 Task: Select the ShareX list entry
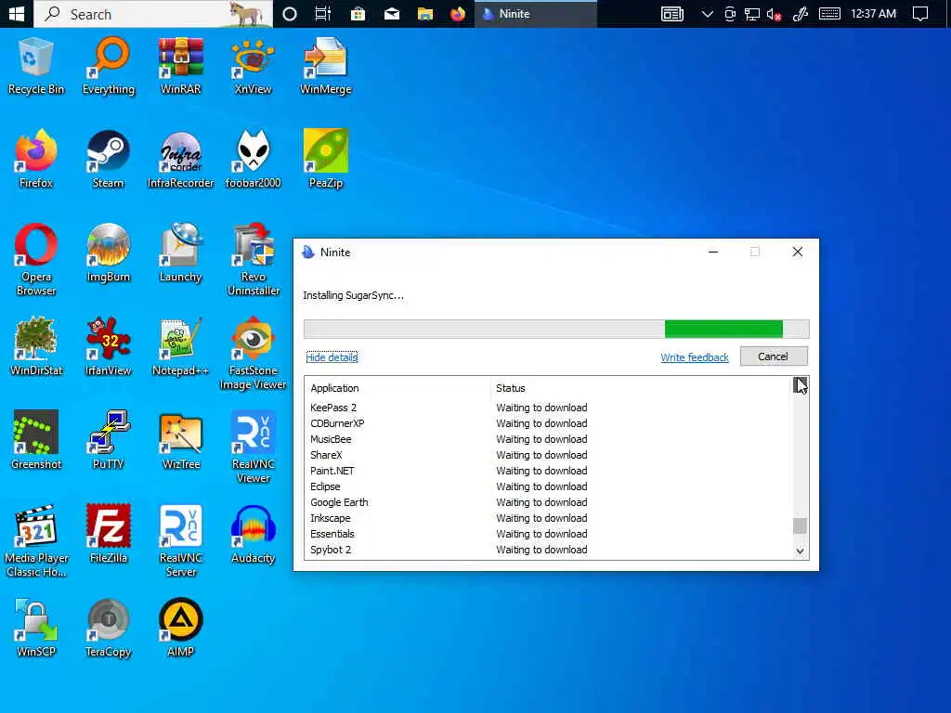pos(548,455)
